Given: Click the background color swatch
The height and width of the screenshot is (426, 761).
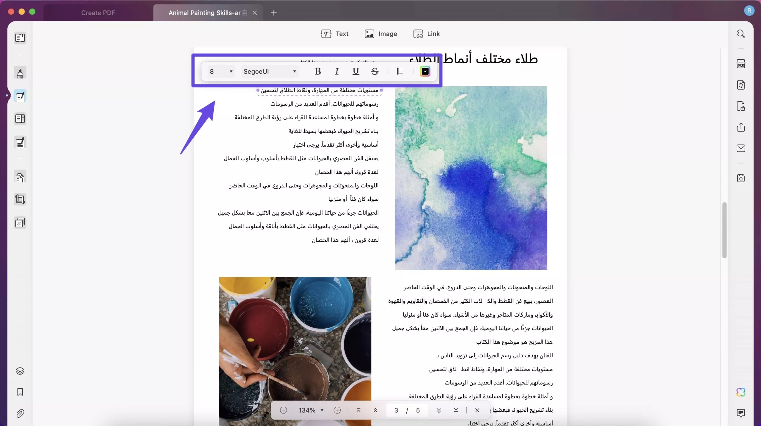Looking at the screenshot, I should point(425,71).
